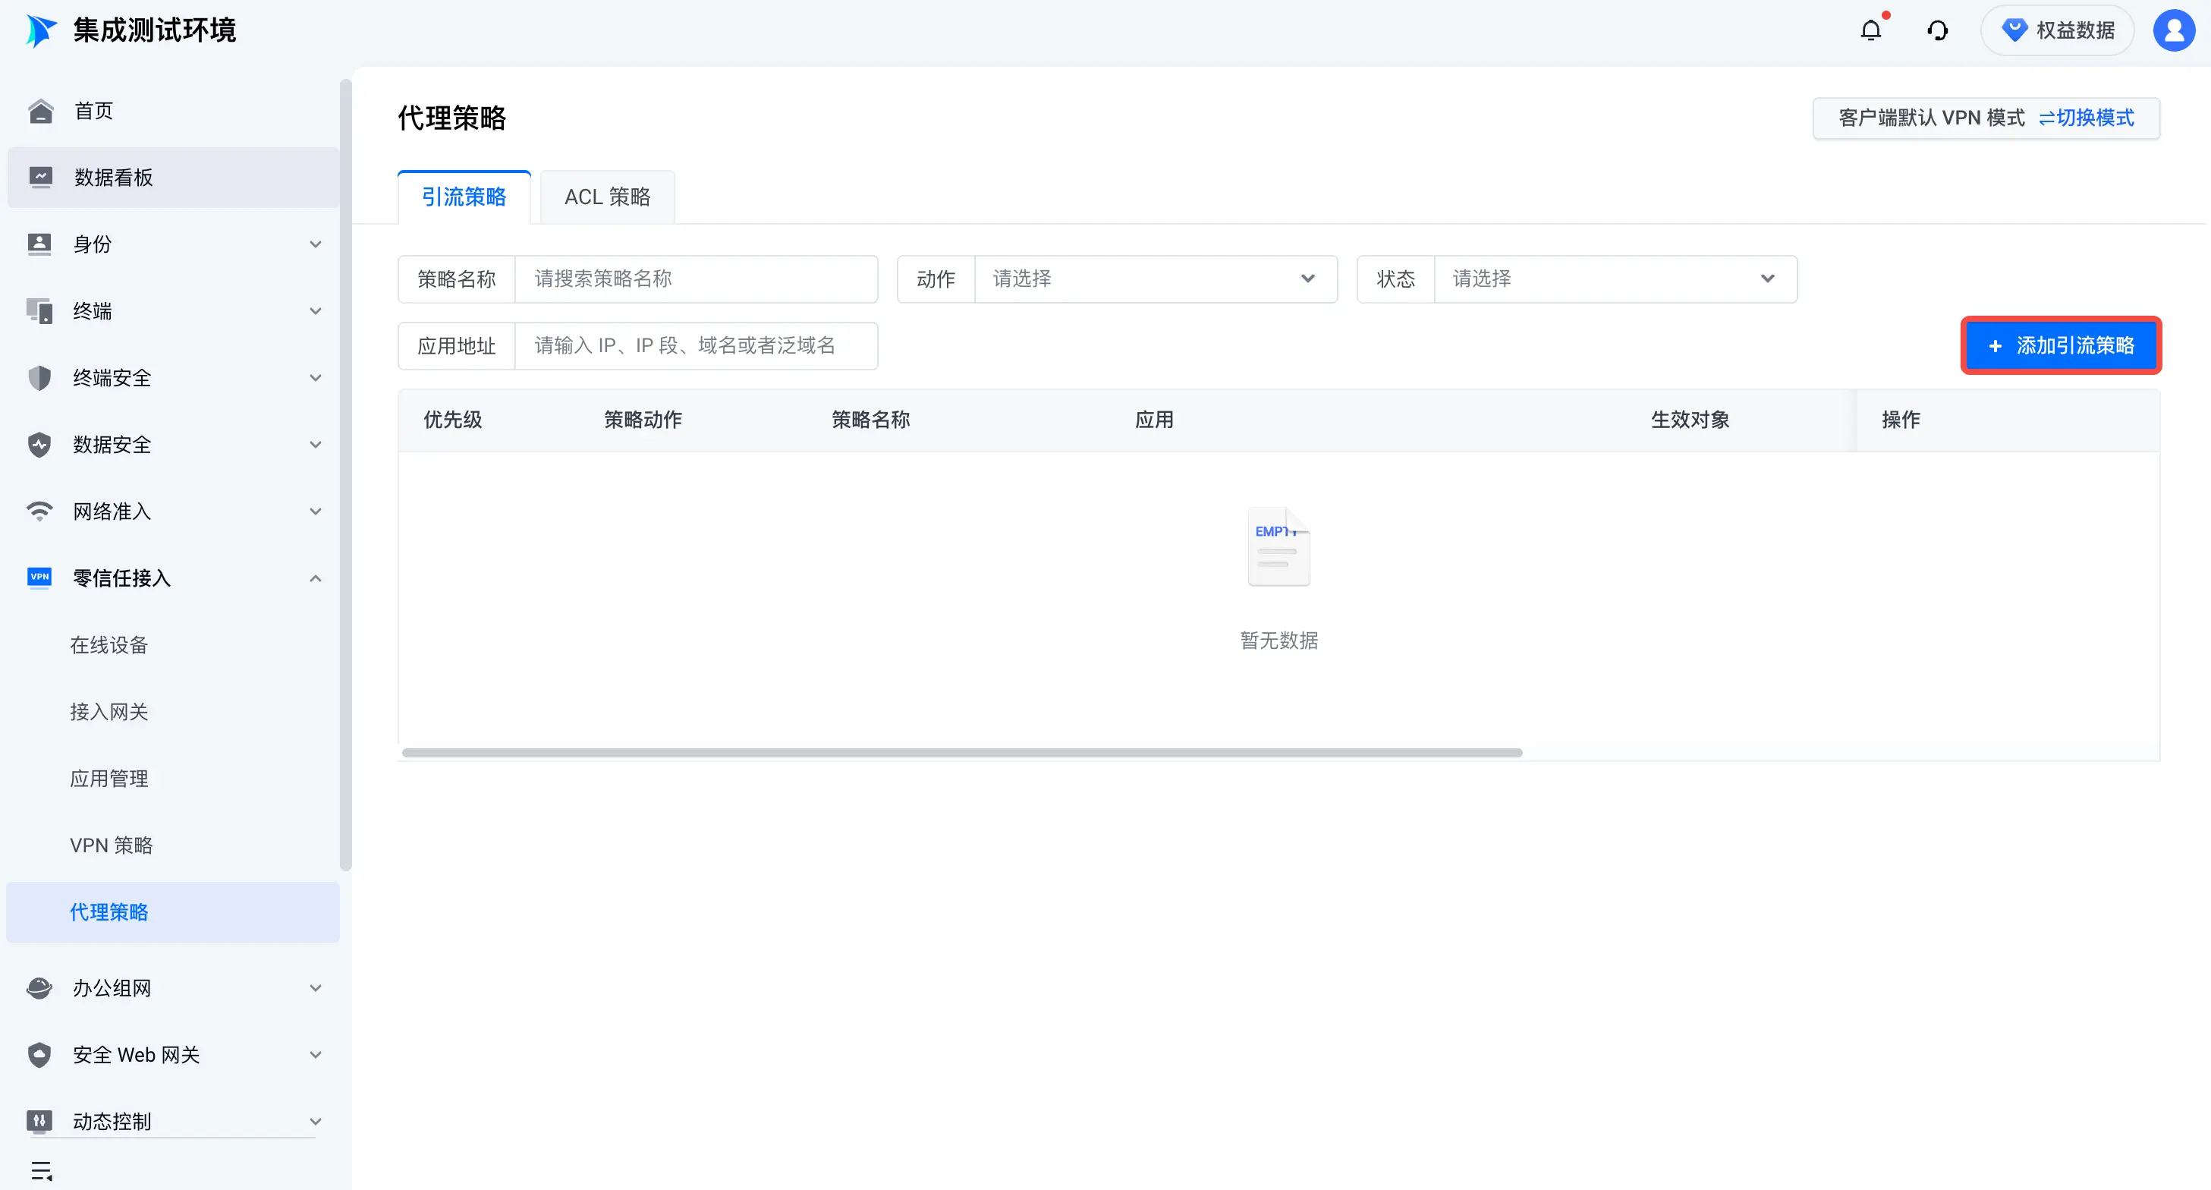2211x1190 pixels.
Task: Open 在线设备 in the sidebar
Action: 109,646
